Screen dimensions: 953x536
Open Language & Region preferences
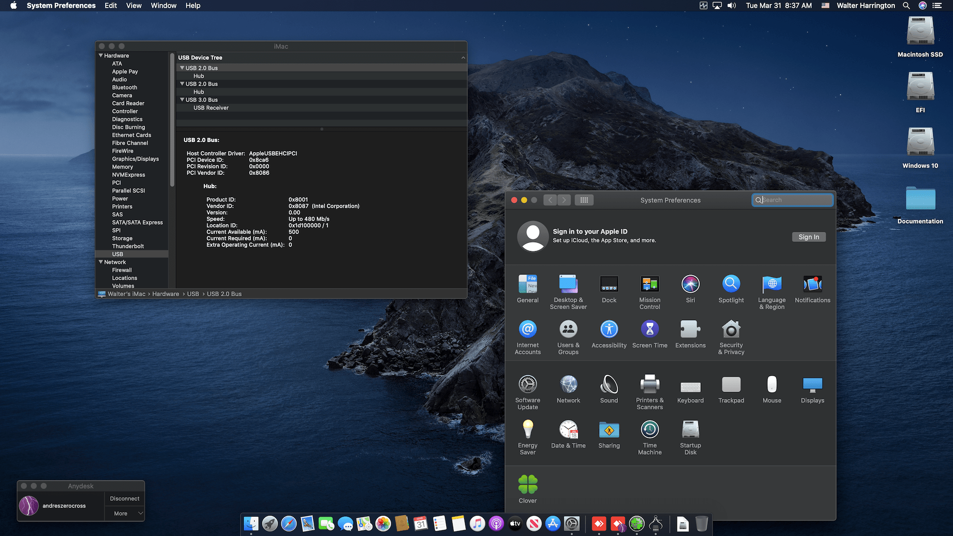click(x=772, y=292)
